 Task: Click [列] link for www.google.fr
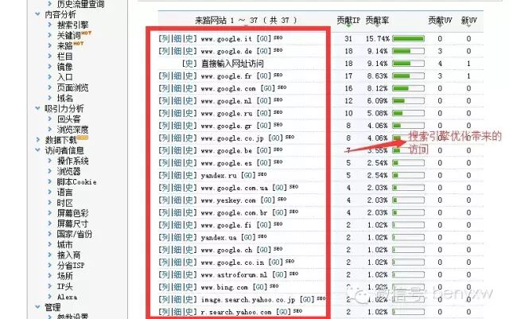click(165, 76)
